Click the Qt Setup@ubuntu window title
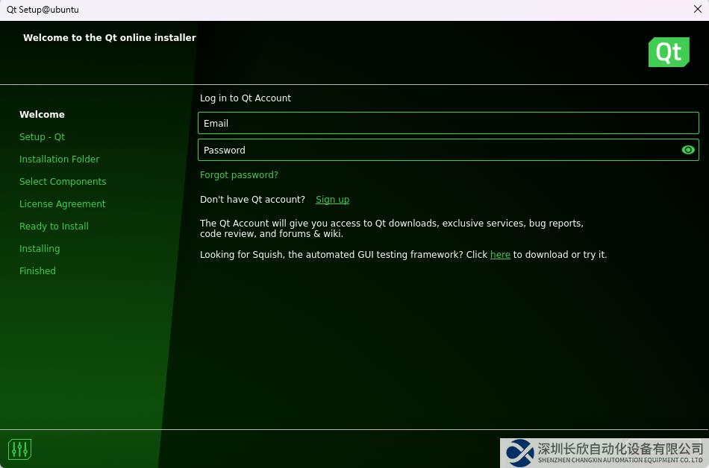Viewport: 709px width, 468px height. pyautogui.click(x=43, y=10)
